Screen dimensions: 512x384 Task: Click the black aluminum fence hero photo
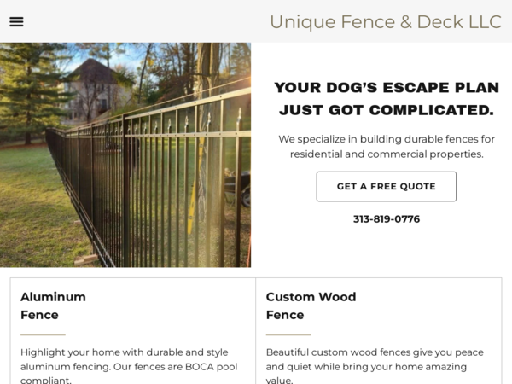click(x=125, y=154)
